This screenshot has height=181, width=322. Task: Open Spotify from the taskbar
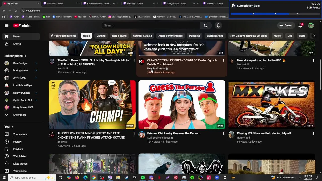coord(143,178)
